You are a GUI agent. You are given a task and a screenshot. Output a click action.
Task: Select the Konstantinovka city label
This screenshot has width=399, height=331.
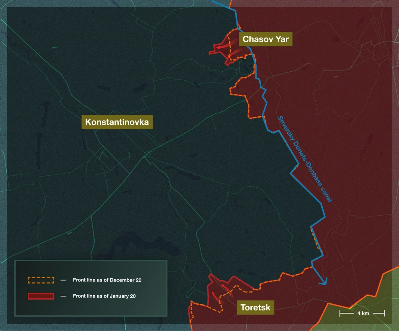[117, 122]
